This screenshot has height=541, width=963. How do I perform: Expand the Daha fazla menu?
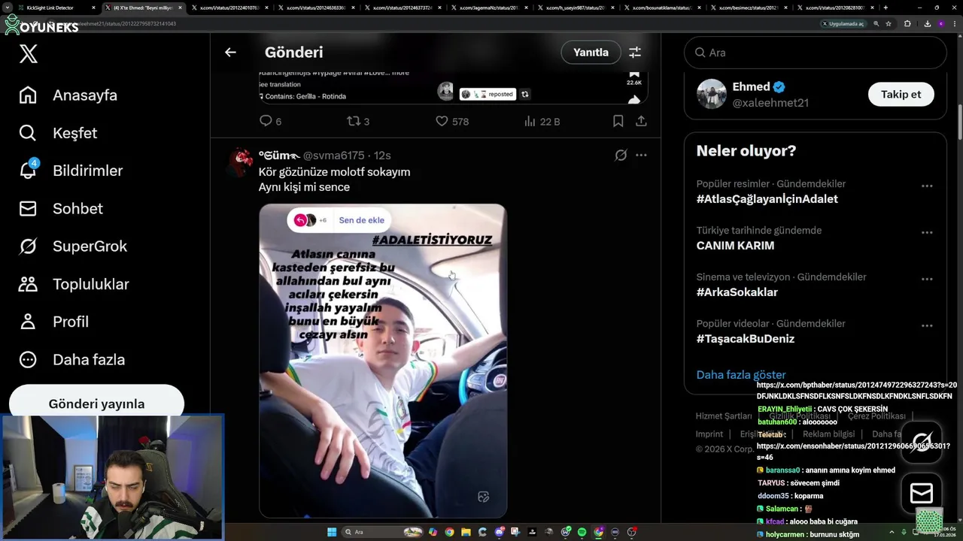pos(71,359)
